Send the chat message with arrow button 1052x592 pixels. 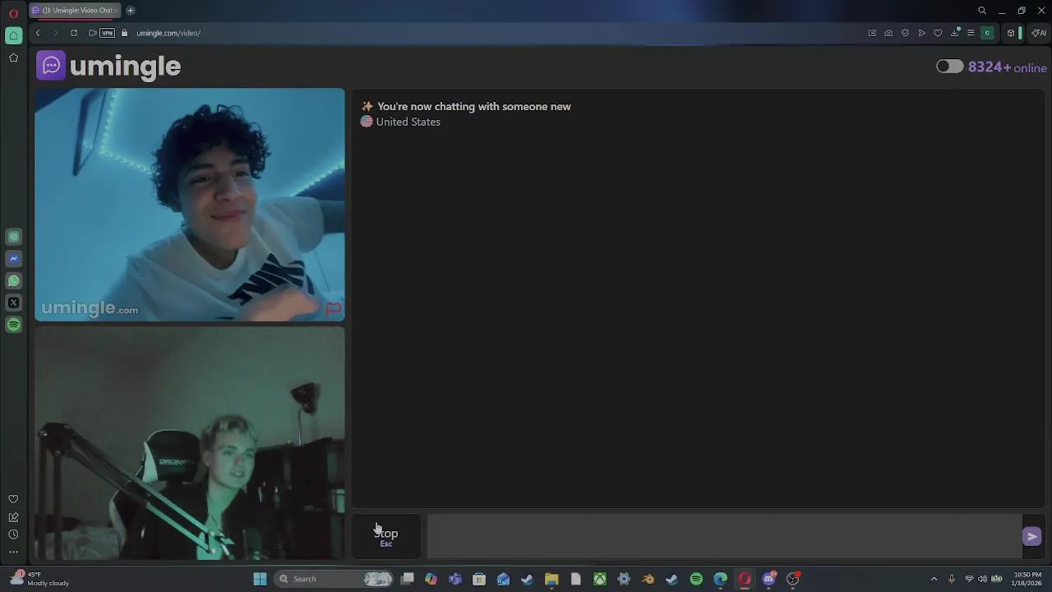(1032, 536)
